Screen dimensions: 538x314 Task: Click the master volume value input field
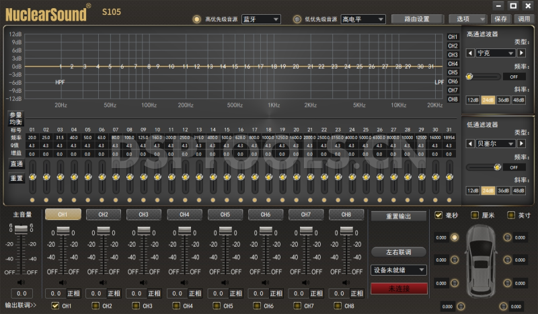(x=20, y=294)
